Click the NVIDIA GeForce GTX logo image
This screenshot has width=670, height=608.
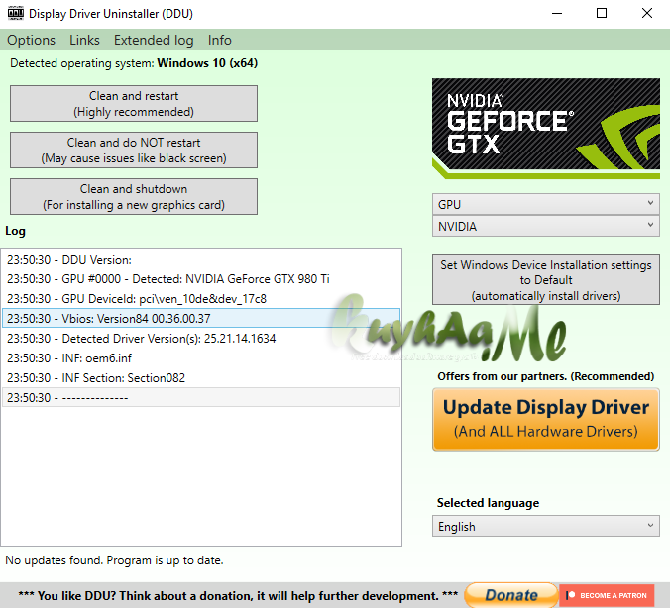546,128
